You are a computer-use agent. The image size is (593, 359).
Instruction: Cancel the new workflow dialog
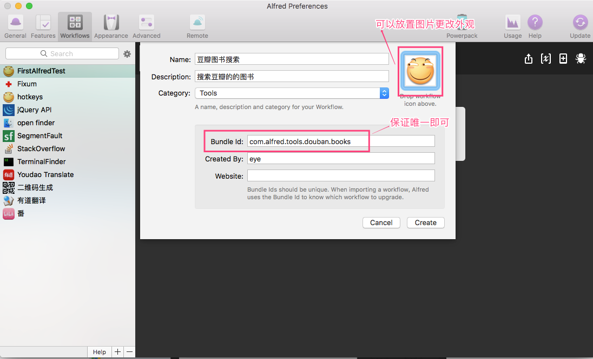pos(381,223)
